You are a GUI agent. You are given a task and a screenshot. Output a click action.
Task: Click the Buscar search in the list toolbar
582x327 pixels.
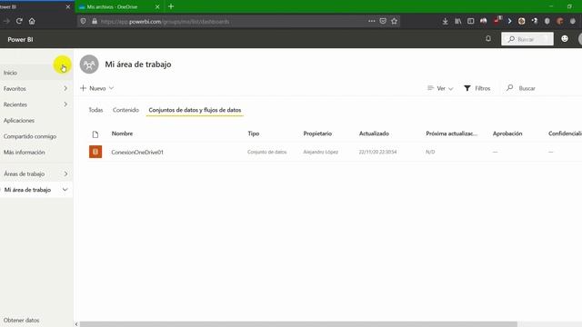[x=521, y=88]
